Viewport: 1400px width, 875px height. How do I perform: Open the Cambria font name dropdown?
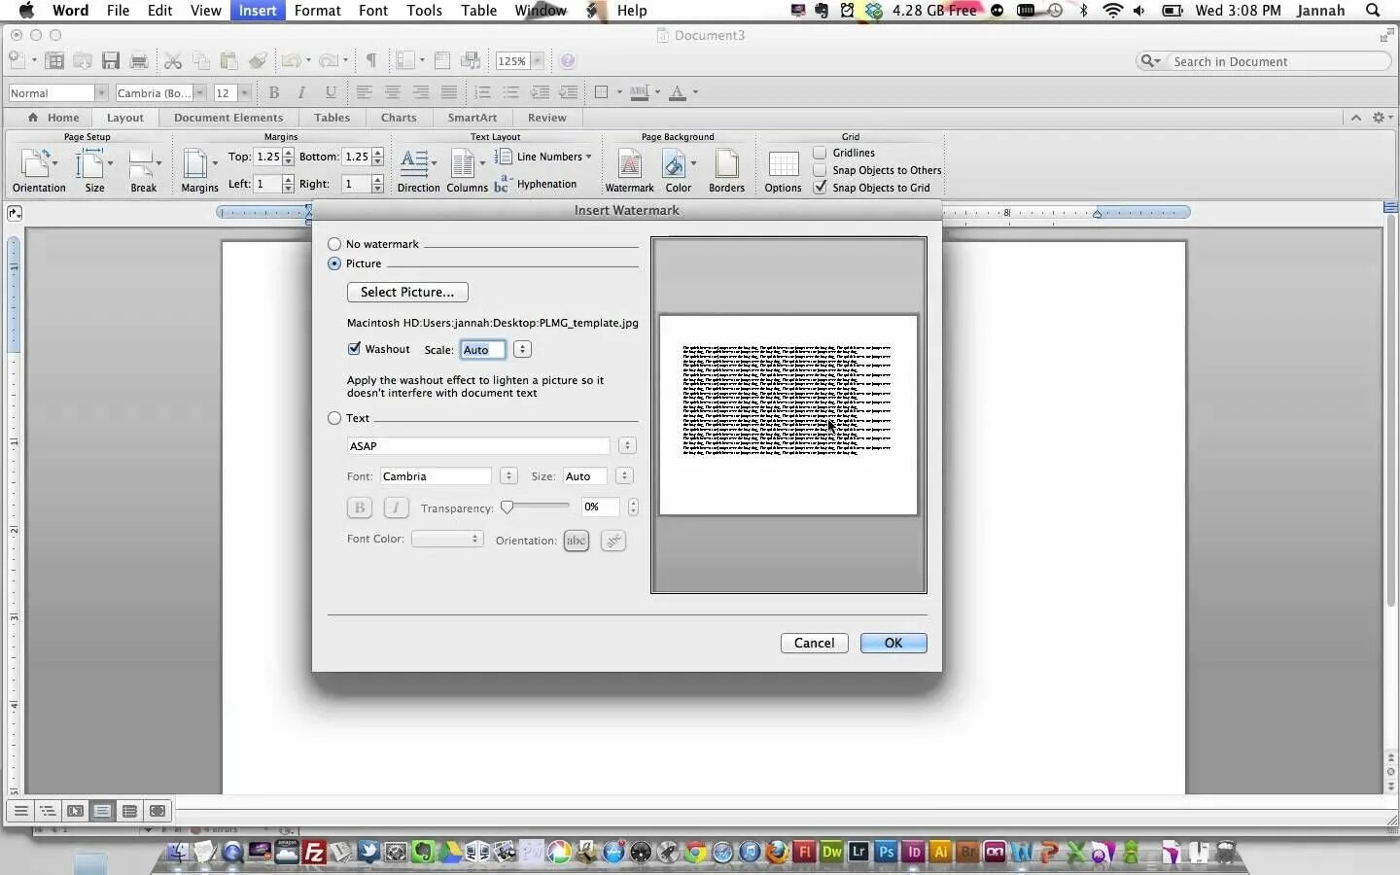[199, 92]
